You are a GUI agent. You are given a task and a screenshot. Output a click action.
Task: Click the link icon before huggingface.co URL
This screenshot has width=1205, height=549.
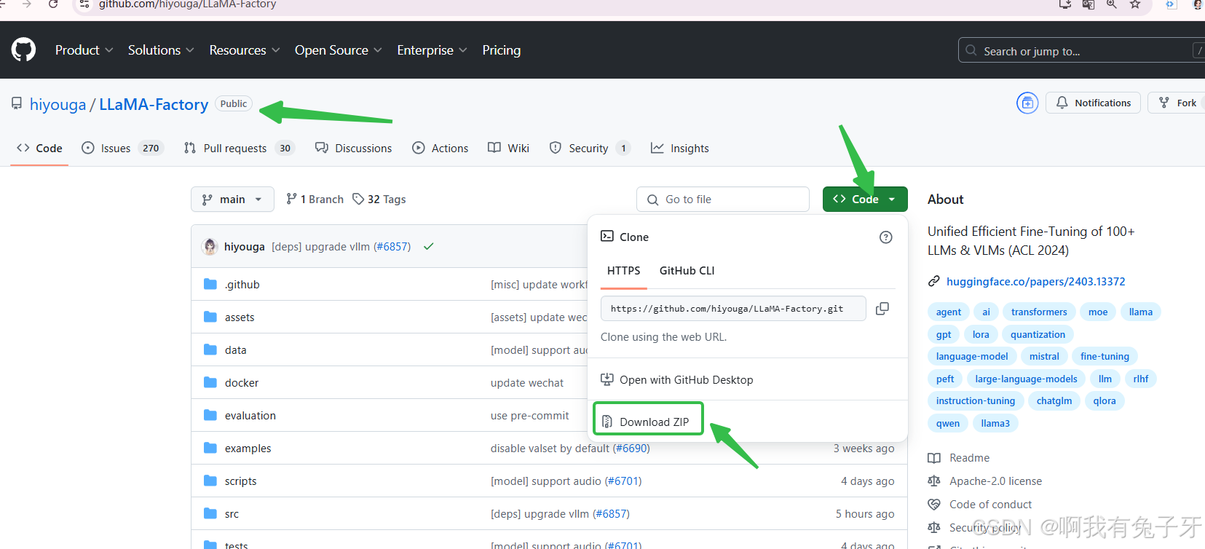934,281
